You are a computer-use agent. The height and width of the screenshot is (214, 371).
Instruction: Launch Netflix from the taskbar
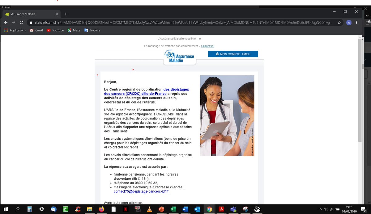(126, 209)
